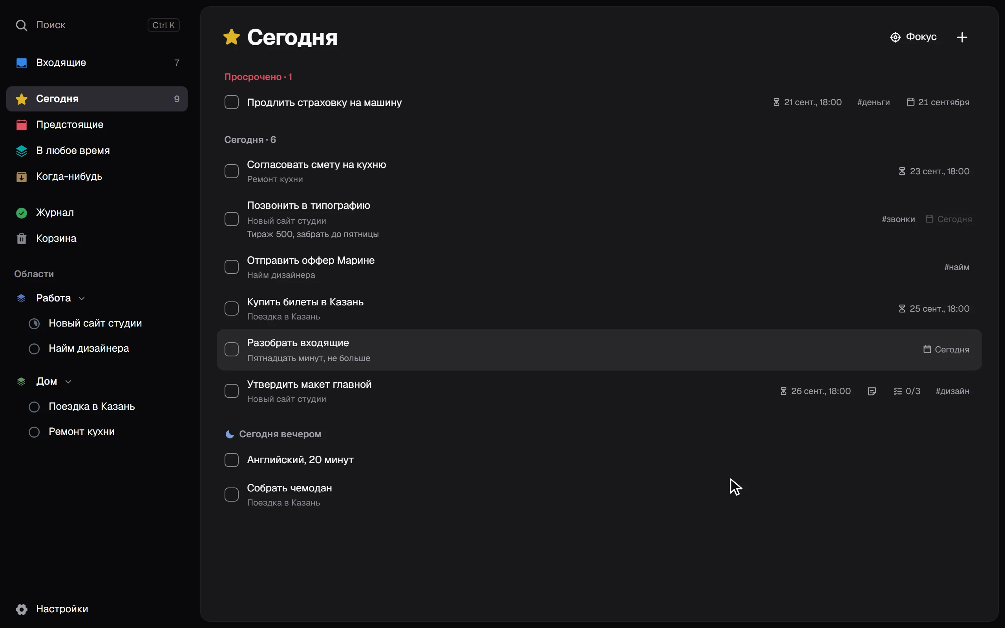Collapse the Работа area chevron
The image size is (1005, 628).
pos(82,299)
